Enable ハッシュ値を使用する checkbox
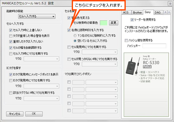This screenshot has width=174, height=122. coord(126,40)
